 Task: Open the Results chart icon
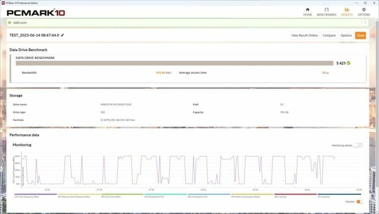pos(347,10)
